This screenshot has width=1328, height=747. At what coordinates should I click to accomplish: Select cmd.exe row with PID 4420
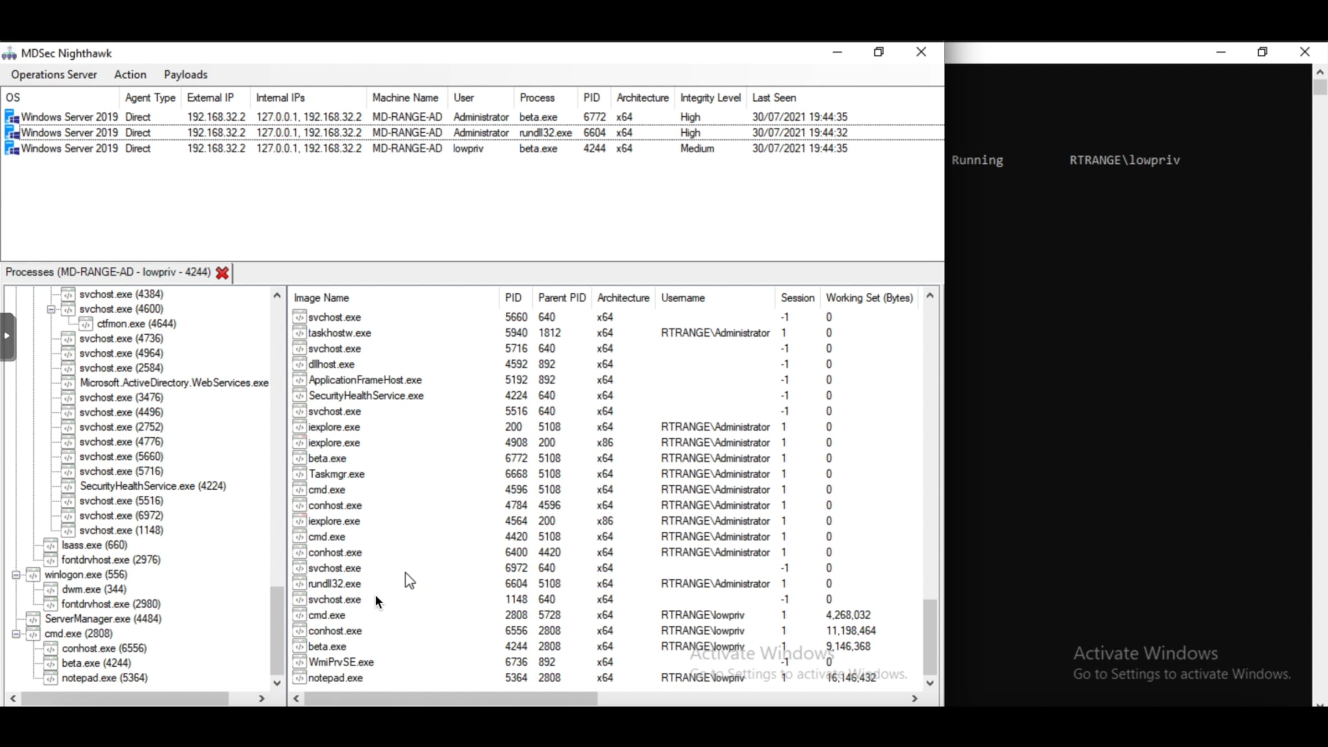(x=606, y=537)
